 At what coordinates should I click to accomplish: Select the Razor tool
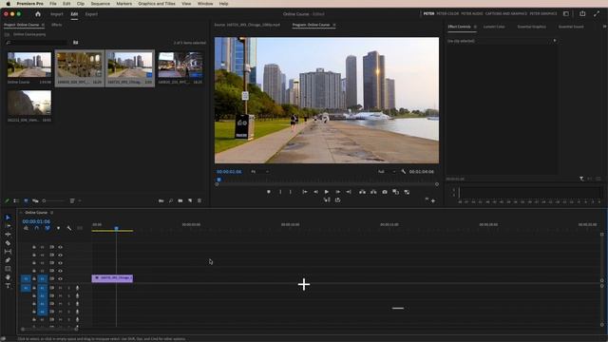[8, 243]
